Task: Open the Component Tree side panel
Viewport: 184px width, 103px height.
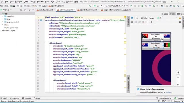Action: pyautogui.click(x=128, y=84)
